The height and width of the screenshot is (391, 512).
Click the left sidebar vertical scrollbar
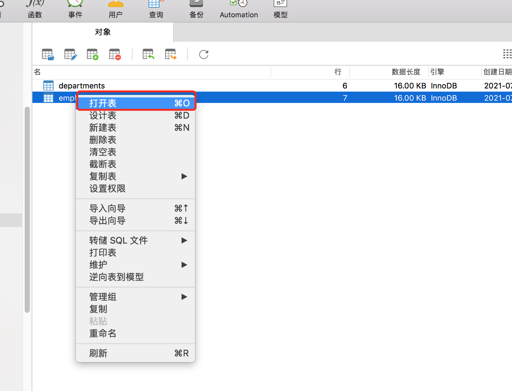pos(27,210)
